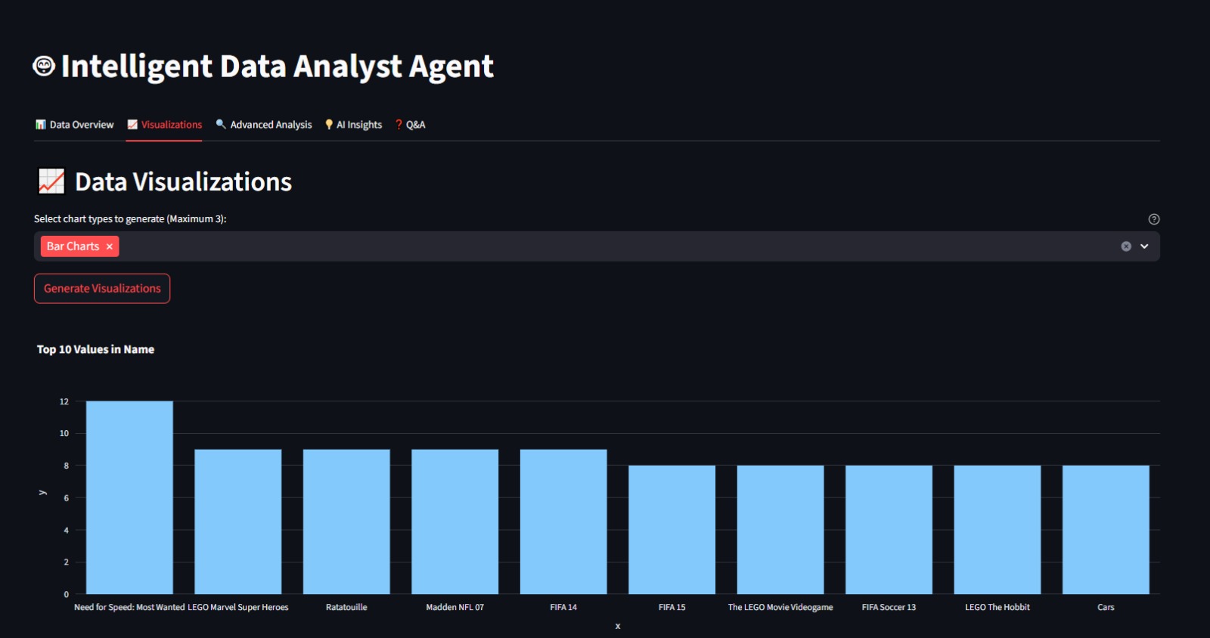
Task: Expand the chart types dropdown arrow
Action: (x=1144, y=246)
